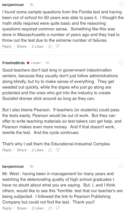View the 2 Likes on FreetheBirds' comment
Viewport: 129px width, 216px height.
point(37,150)
